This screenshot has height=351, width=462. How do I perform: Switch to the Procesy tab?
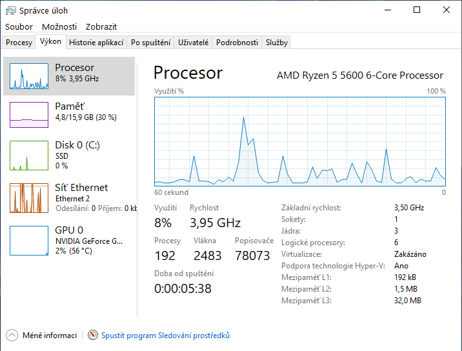click(x=19, y=43)
